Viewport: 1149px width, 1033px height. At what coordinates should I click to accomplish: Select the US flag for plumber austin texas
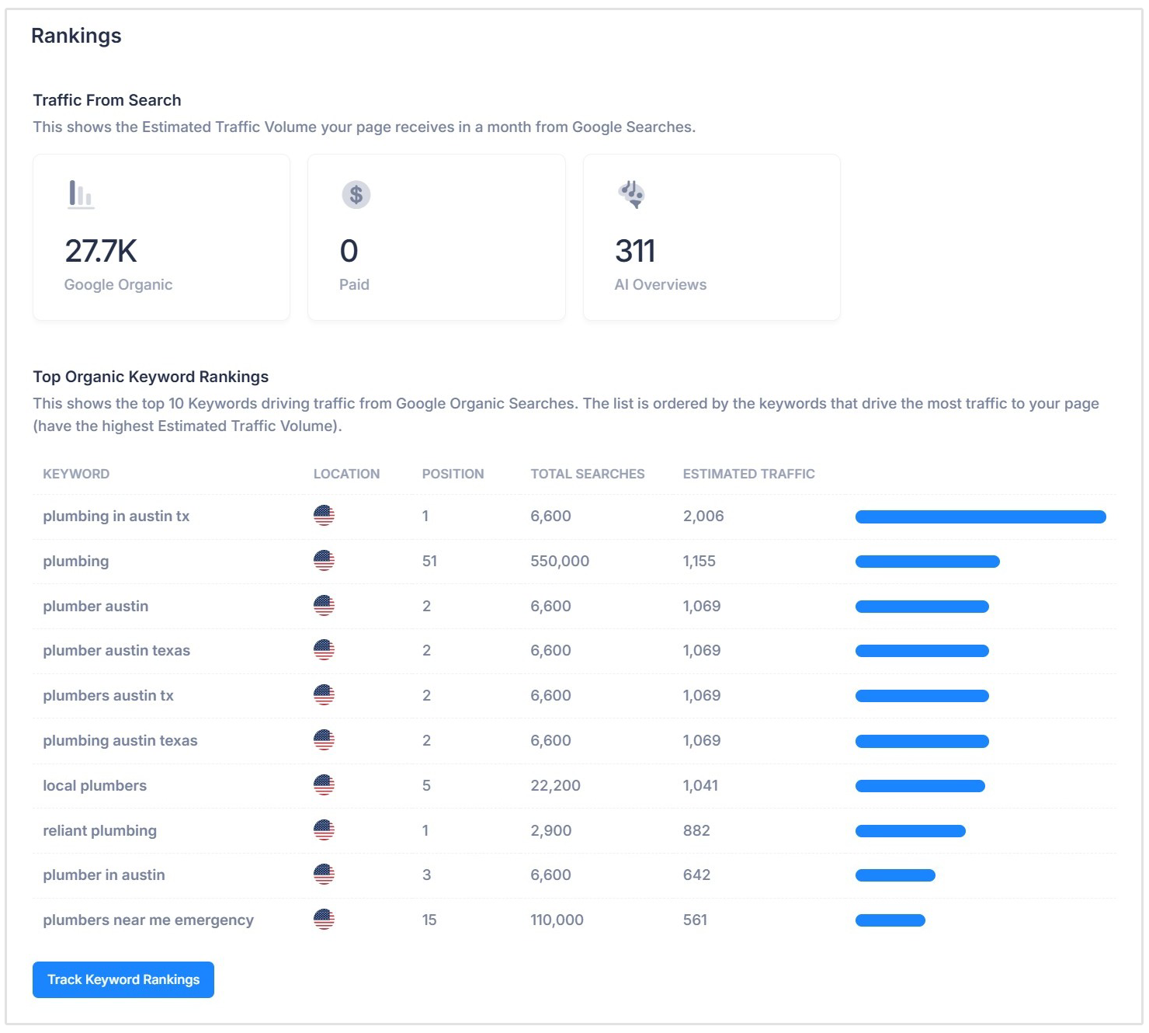[324, 650]
